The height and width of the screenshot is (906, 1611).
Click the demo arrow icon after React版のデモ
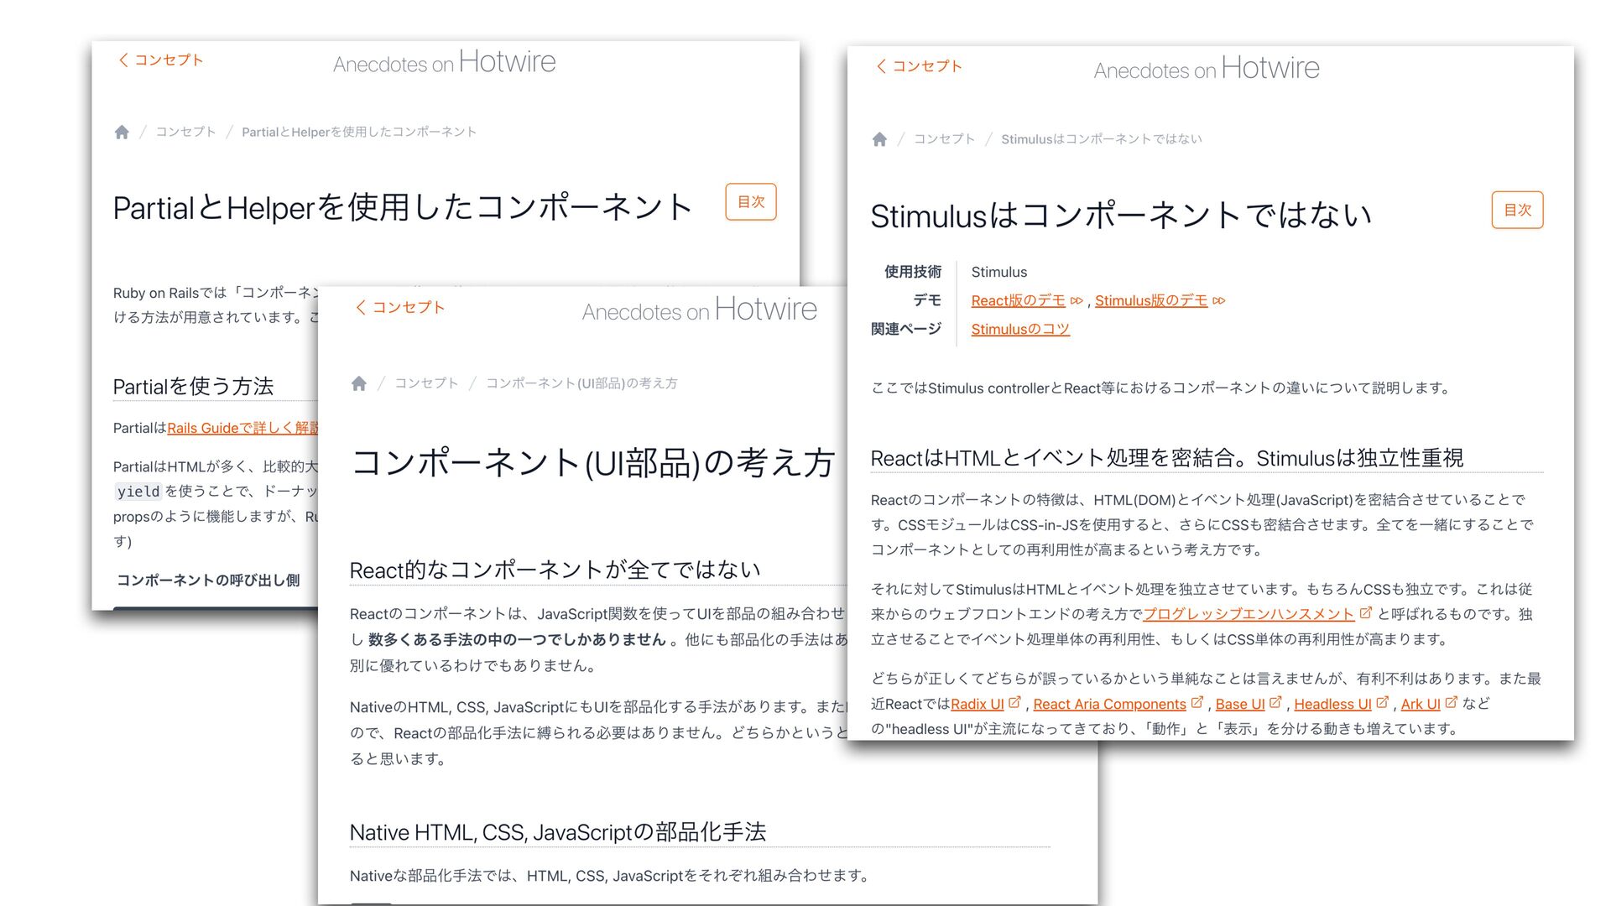tap(1077, 300)
